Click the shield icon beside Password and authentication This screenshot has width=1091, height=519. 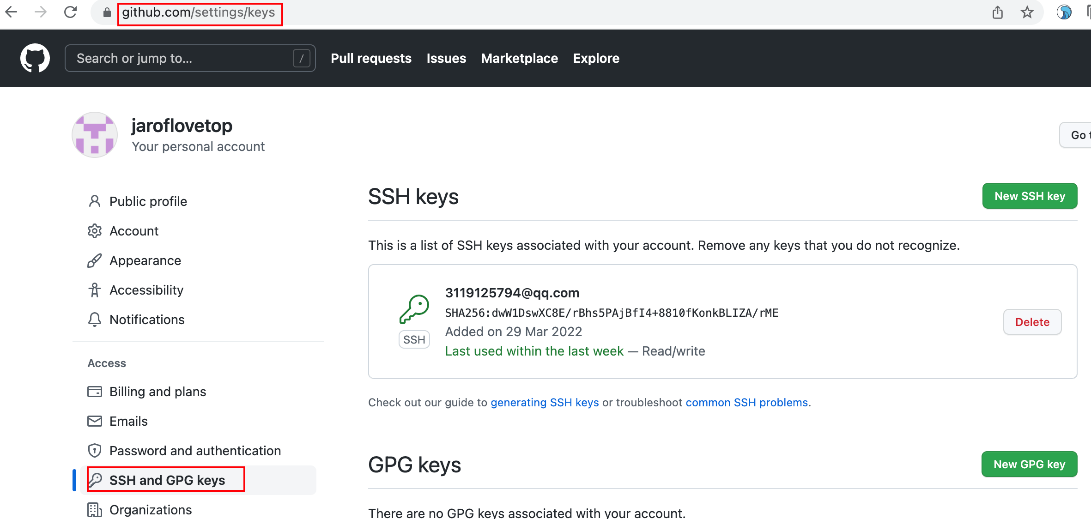94,451
